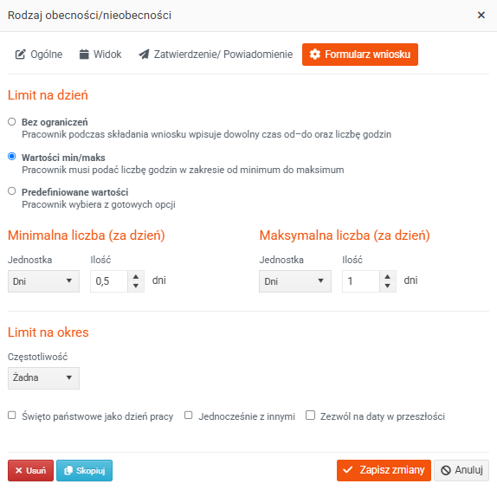Viewport: 497px width, 490px height.
Task: Click the edit pencil icon beside Ogólne
Action: tap(20, 55)
